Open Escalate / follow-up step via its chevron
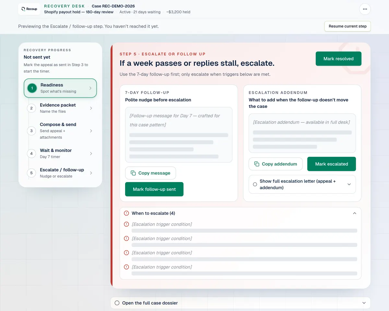Viewport: 389px width, 311px height. point(91,173)
